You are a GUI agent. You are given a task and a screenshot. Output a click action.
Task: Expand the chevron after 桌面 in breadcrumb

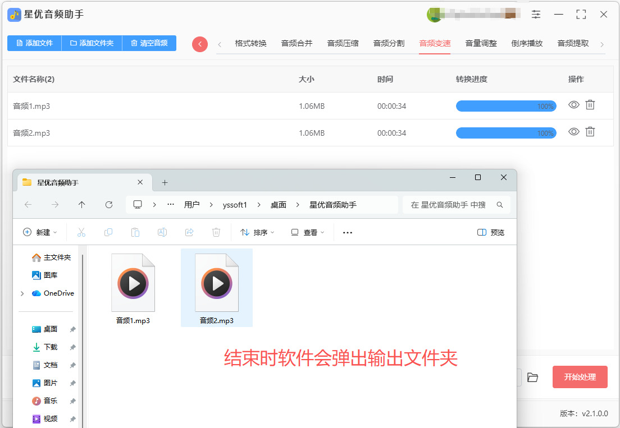click(297, 205)
